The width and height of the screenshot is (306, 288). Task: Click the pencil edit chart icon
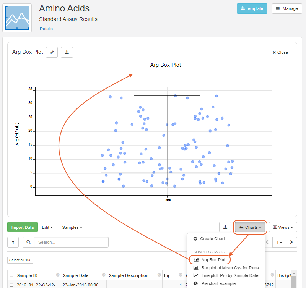click(52, 52)
